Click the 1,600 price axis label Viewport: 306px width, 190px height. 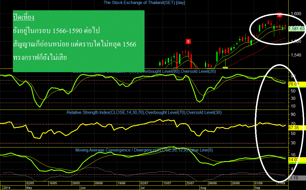(296, 14)
